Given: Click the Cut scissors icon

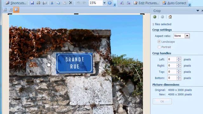Looking at the screenshot, I should pyautogui.click(x=52, y=3).
